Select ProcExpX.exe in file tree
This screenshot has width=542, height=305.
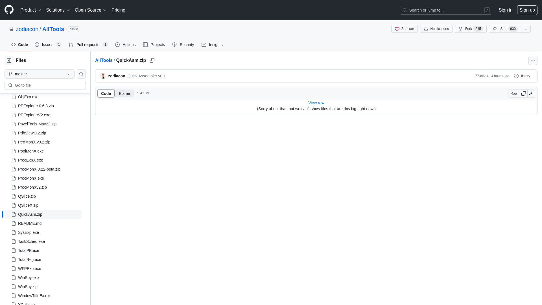pyautogui.click(x=43, y=160)
